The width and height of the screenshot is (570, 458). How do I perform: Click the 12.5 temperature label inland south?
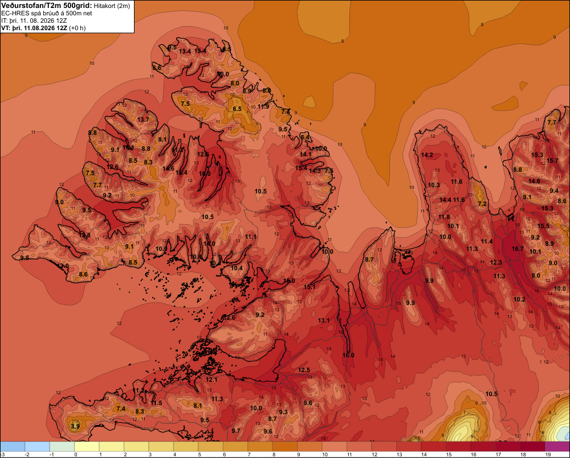304,370
